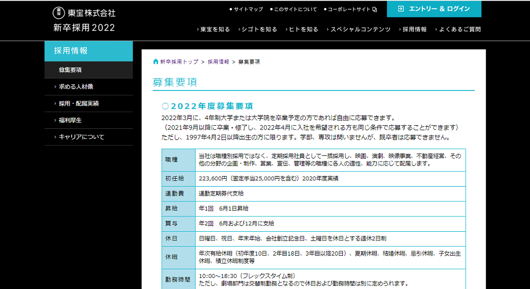Select キャリアについて in the sidebar

point(89,137)
